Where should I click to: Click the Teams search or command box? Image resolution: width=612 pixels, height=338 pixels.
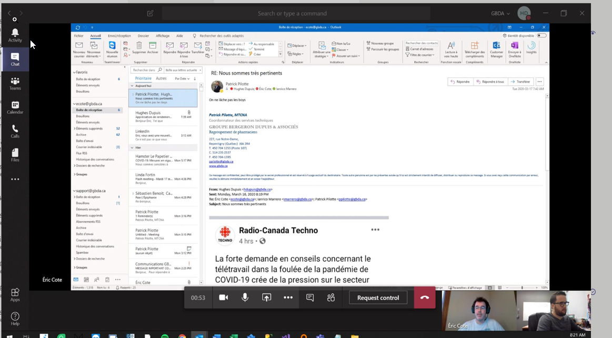coord(296,13)
